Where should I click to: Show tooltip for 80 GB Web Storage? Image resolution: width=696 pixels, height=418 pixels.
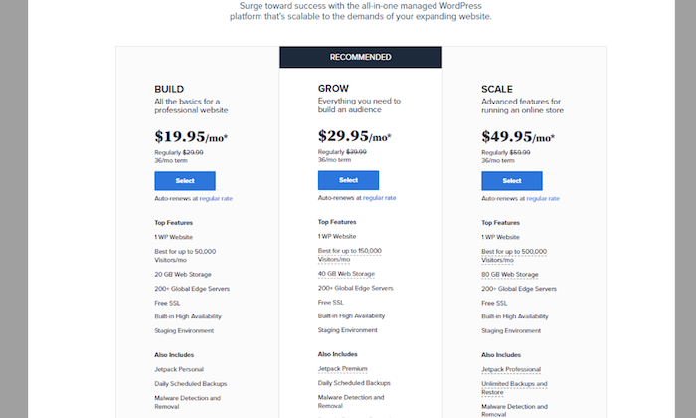[x=509, y=275]
